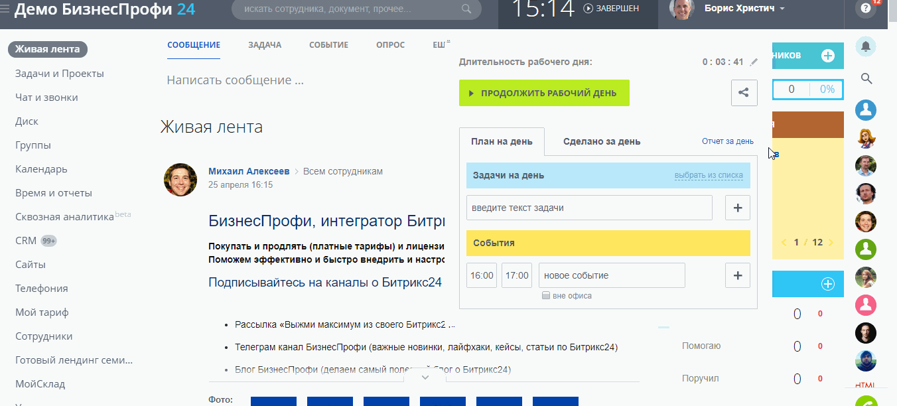Select the ОПРОС tab

pos(390,45)
